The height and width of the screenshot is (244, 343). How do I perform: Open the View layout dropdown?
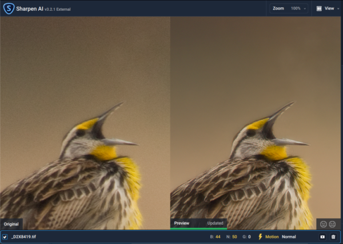(328, 9)
